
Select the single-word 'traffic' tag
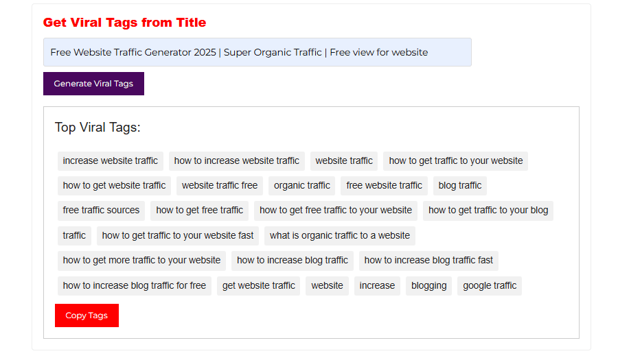click(x=74, y=235)
